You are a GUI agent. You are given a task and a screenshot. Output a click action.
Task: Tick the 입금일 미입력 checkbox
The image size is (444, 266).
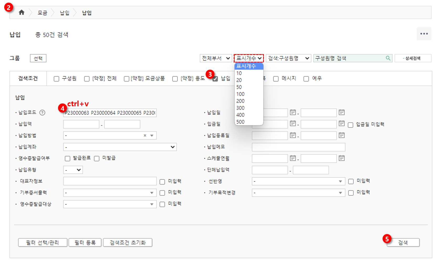coord(351,125)
